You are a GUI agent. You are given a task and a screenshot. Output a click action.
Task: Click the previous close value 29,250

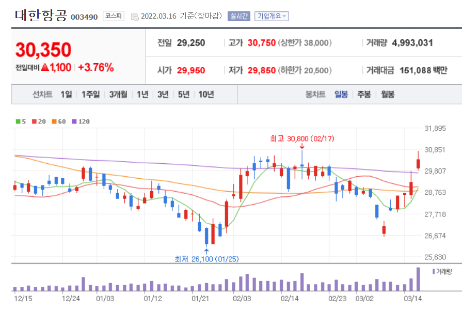[191, 43]
